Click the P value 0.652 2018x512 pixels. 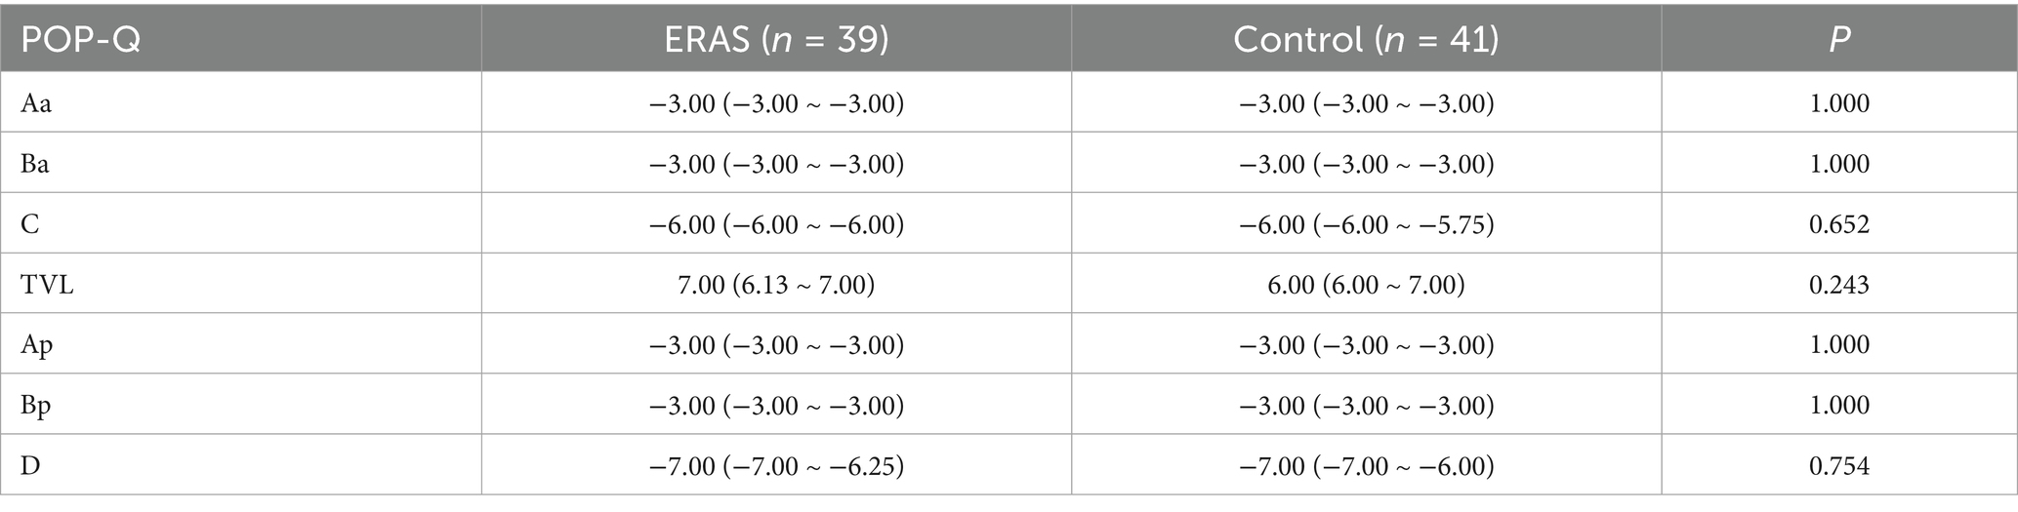tap(1839, 224)
